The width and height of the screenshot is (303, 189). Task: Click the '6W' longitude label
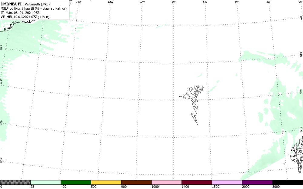click(x=205, y=2)
